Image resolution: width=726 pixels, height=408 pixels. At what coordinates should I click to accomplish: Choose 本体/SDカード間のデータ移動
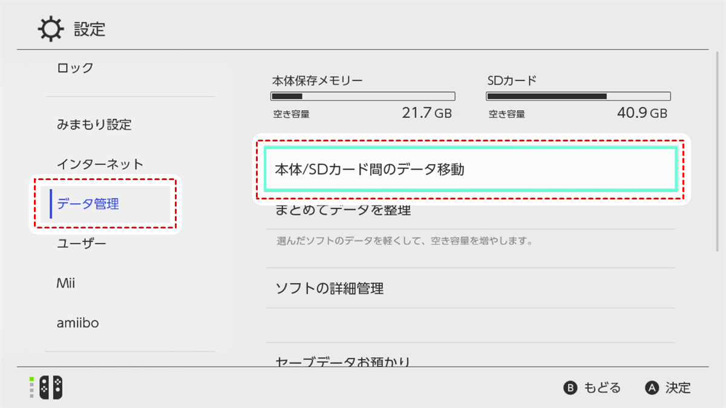click(470, 170)
